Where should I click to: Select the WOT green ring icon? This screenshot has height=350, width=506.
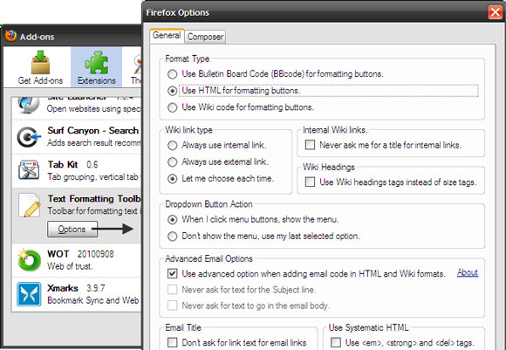point(29,259)
